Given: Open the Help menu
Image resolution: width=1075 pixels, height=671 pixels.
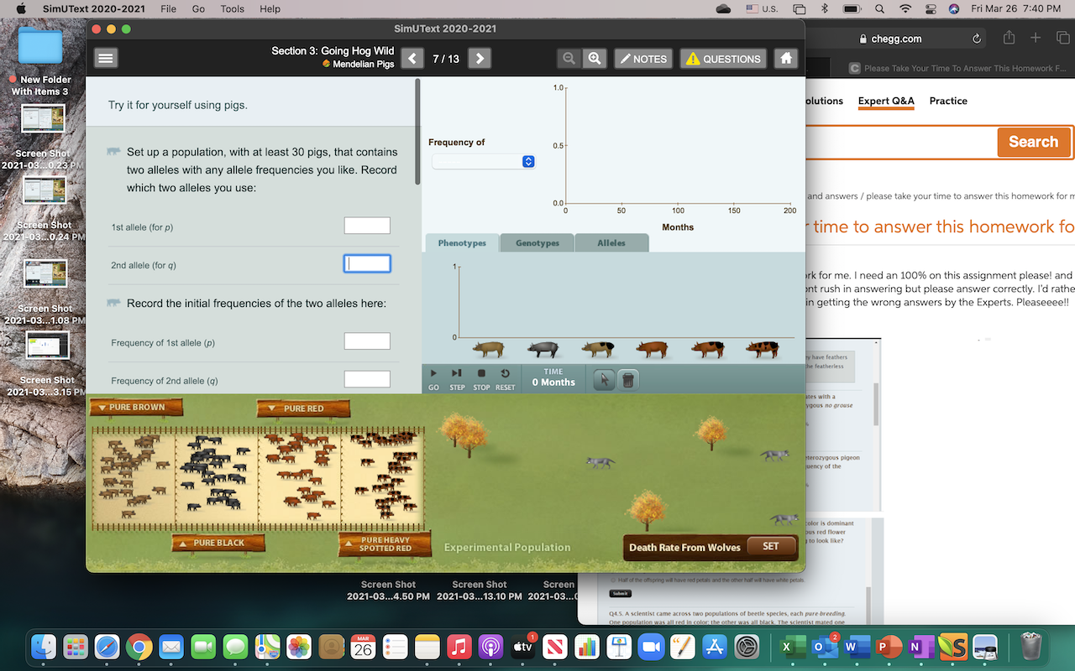Looking at the screenshot, I should click(270, 8).
